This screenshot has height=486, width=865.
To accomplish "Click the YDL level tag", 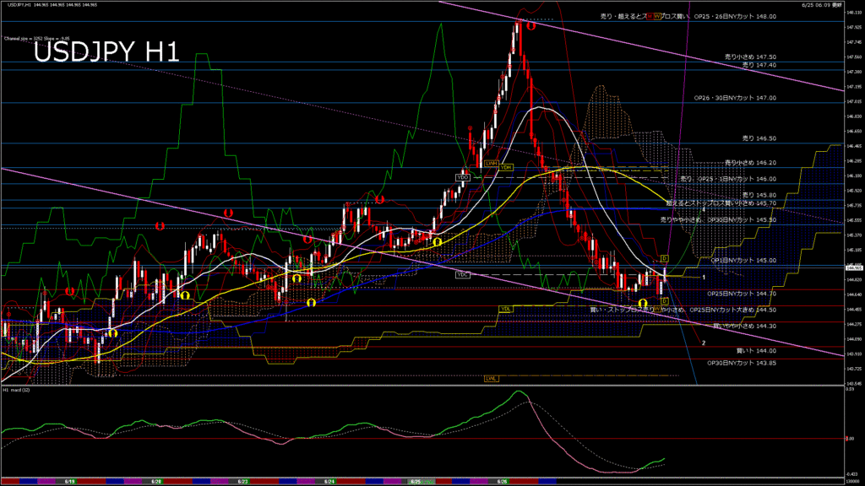I will (x=505, y=309).
